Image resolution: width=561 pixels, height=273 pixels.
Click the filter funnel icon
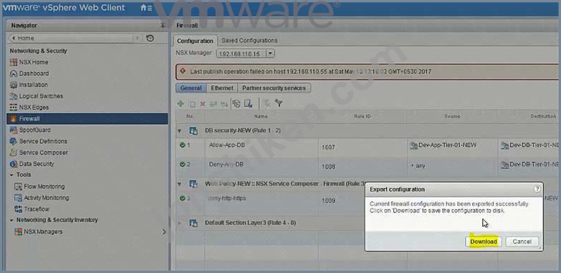coord(279,103)
